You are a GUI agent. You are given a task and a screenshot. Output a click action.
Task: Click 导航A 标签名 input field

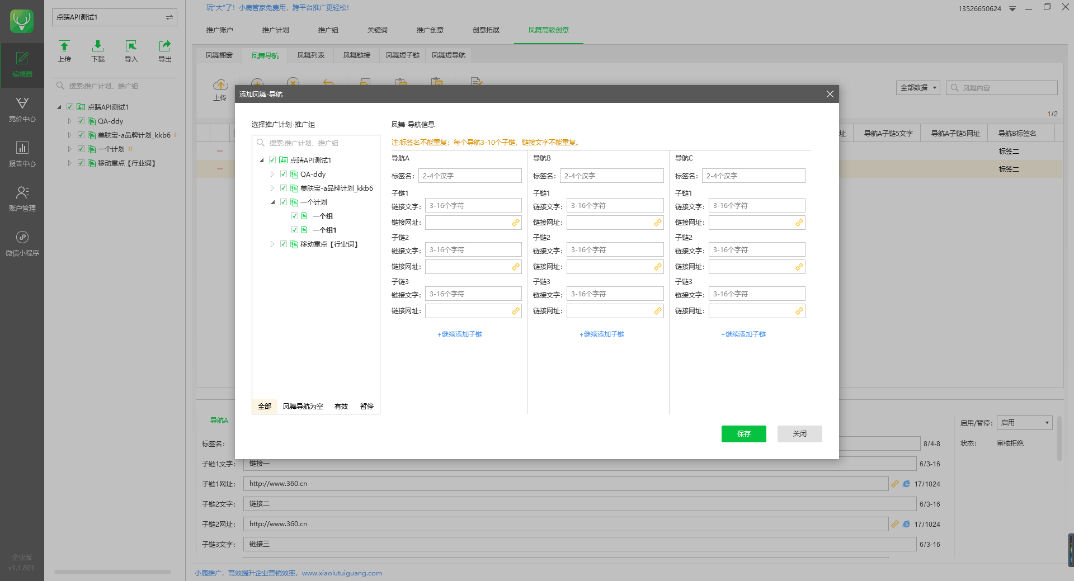coord(470,176)
